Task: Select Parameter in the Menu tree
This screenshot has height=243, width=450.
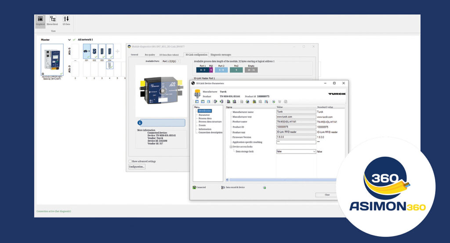Action: (204, 115)
